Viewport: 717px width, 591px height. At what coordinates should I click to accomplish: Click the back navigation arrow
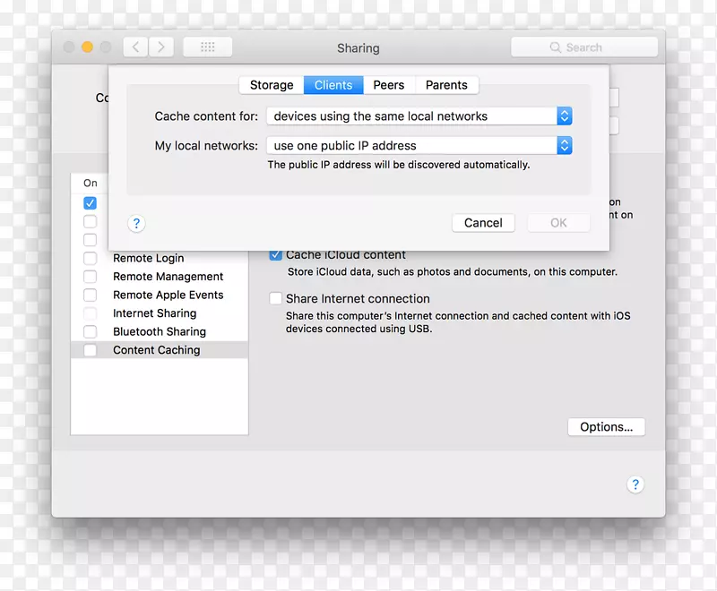point(135,47)
